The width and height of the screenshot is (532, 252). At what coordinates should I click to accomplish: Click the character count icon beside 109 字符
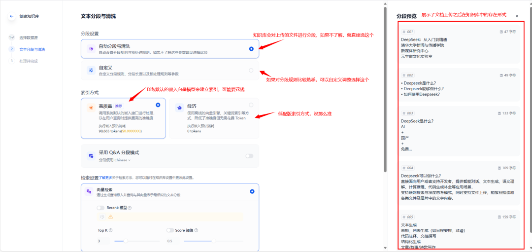click(500, 168)
